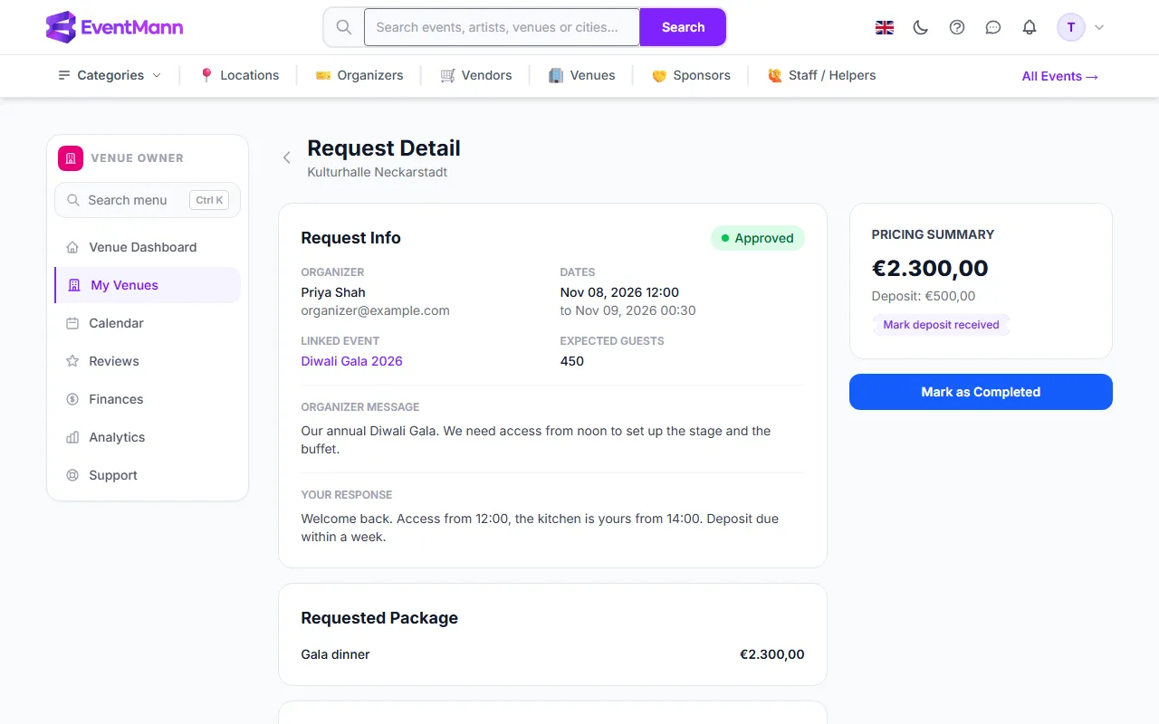Open Staff / Helpers nav item
This screenshot has width=1159, height=724.
[821, 75]
